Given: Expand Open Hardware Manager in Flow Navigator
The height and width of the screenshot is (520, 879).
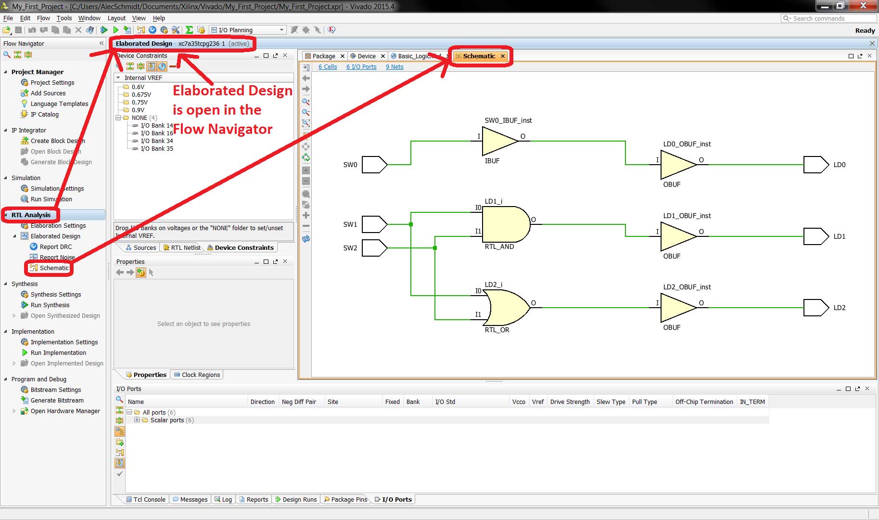Looking at the screenshot, I should tap(14, 411).
